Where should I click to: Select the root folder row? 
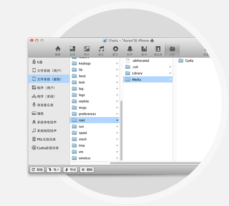click(95, 120)
